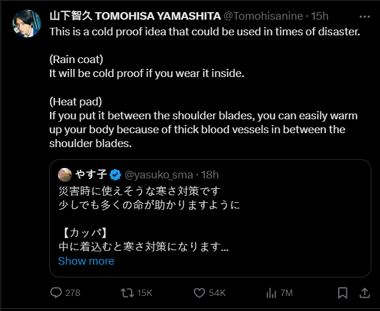Image resolution: width=380 pixels, height=311 pixels.
Task: Click the reply speech bubble icon
Action: pyautogui.click(x=56, y=292)
